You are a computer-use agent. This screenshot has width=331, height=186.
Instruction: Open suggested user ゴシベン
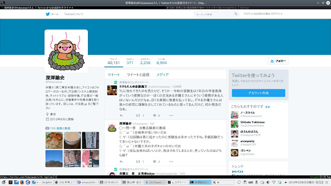coord(246,150)
